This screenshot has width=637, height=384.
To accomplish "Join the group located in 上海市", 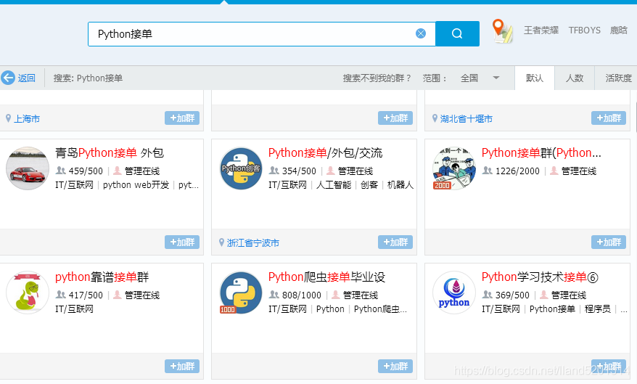I will (x=182, y=118).
